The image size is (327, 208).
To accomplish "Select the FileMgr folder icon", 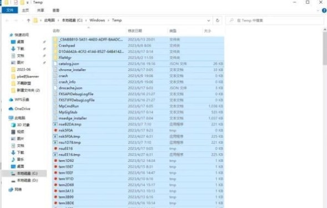I will (56, 58).
